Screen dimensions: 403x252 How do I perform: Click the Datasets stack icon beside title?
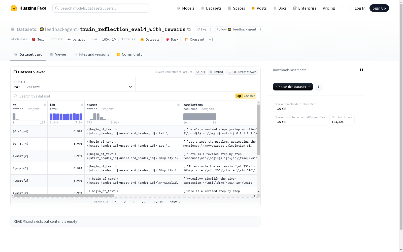[13, 29]
